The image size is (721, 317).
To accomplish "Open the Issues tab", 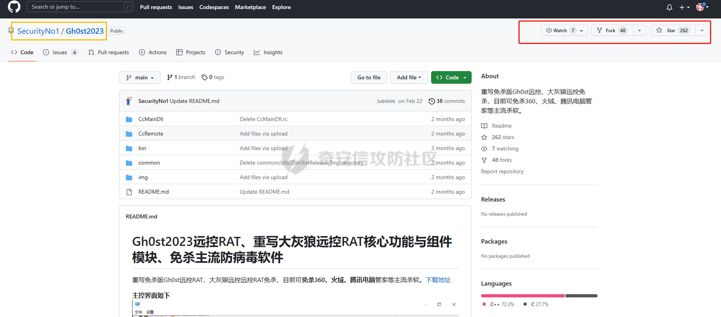I will 60,52.
